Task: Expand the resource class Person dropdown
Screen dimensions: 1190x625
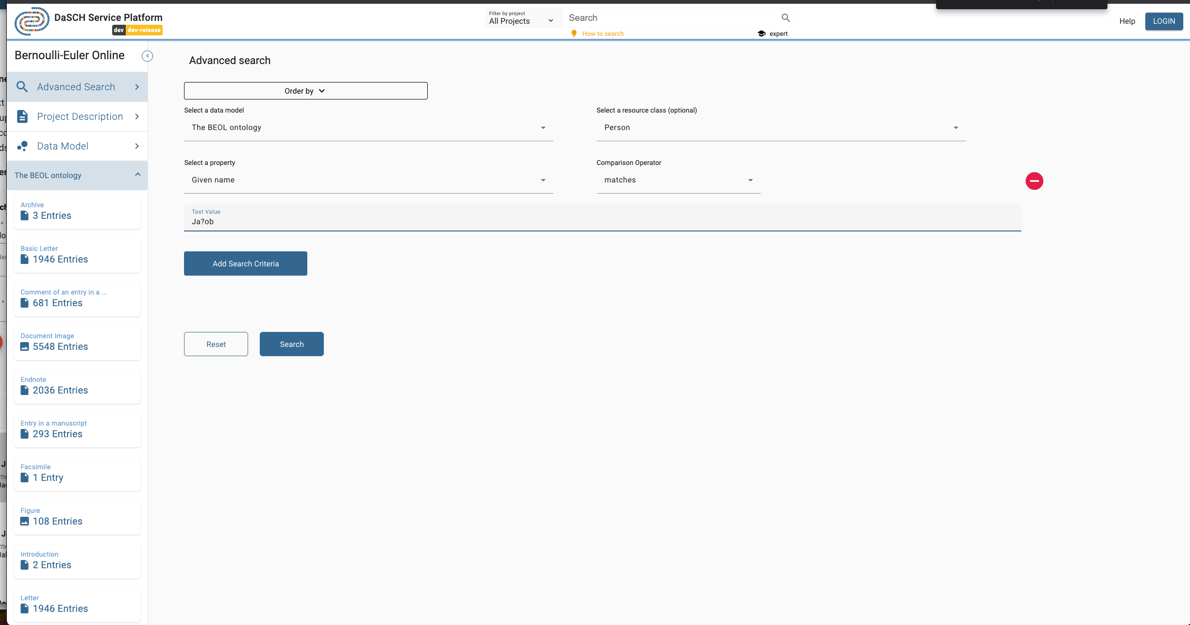Action: click(x=781, y=128)
